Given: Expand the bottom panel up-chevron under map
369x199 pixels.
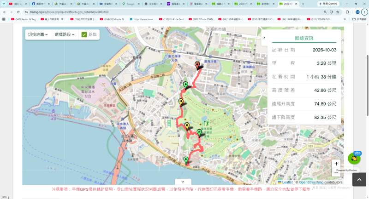Looking at the screenshot, I should pos(183,182).
